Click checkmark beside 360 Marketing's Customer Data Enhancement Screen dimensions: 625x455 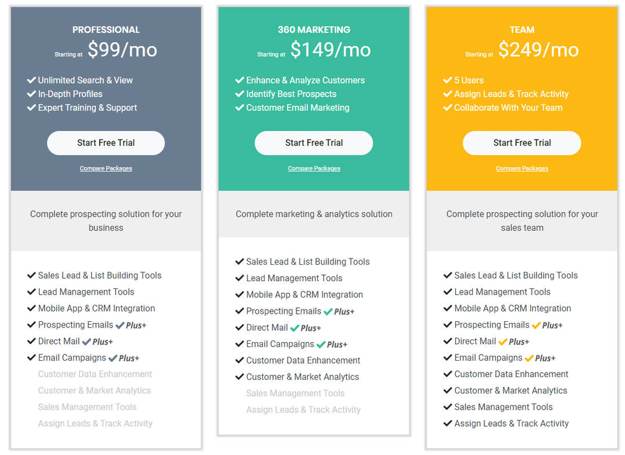coord(240,360)
